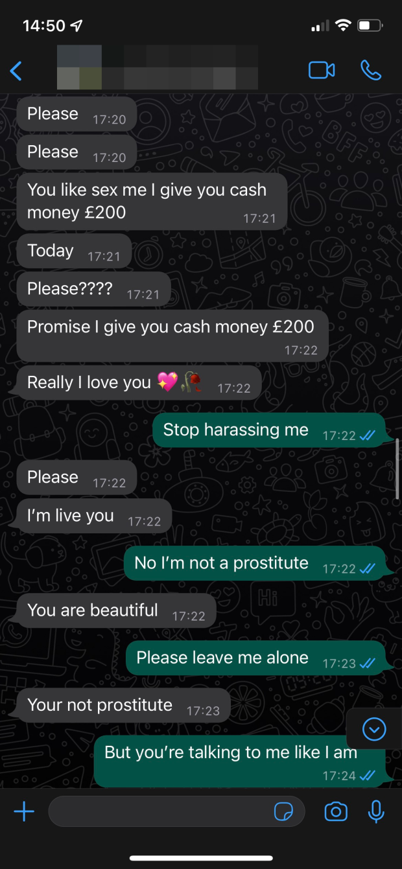Image resolution: width=402 pixels, height=869 pixels.
Task: Select the "Please leave me alone" message
Action: 255,658
